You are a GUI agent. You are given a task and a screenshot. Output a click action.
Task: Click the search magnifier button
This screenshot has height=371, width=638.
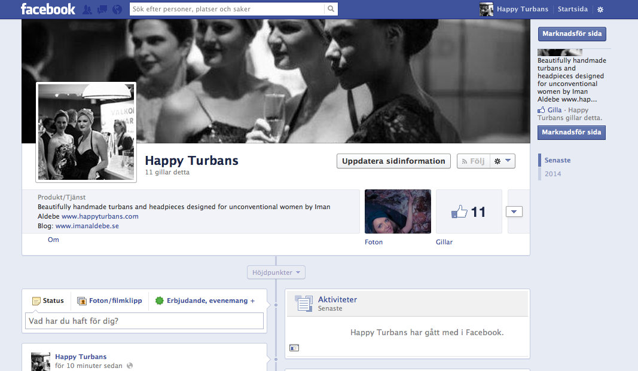(x=331, y=9)
